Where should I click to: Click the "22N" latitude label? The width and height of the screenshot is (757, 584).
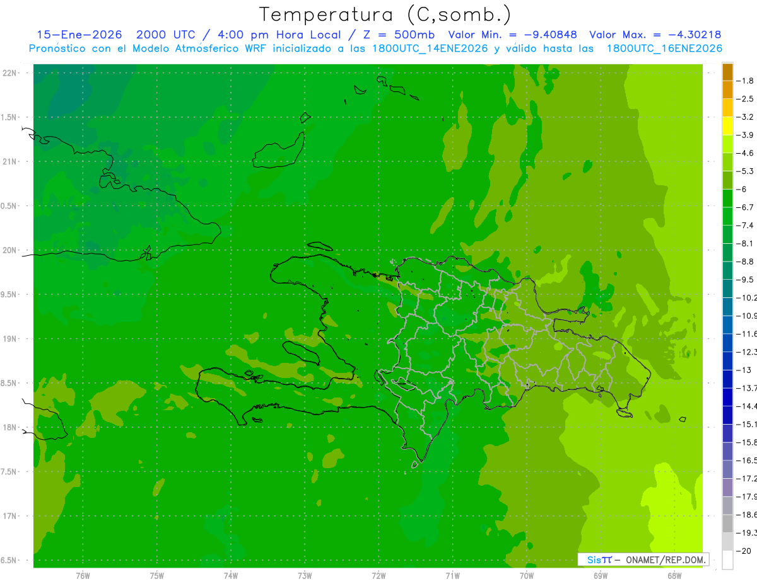click(x=9, y=73)
